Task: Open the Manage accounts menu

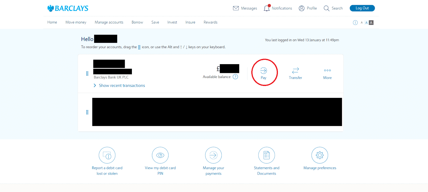Action: click(x=109, y=22)
